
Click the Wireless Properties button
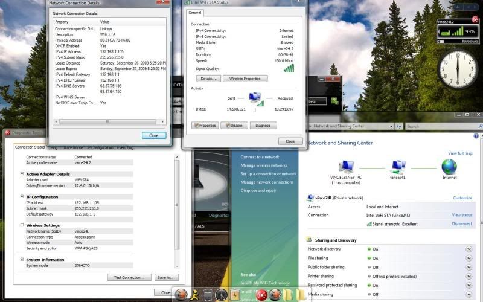coord(245,79)
